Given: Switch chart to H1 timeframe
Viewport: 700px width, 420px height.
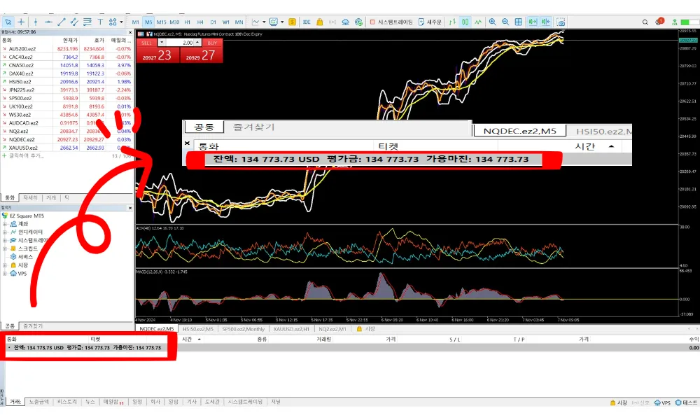Looking at the screenshot, I should coord(188,22).
